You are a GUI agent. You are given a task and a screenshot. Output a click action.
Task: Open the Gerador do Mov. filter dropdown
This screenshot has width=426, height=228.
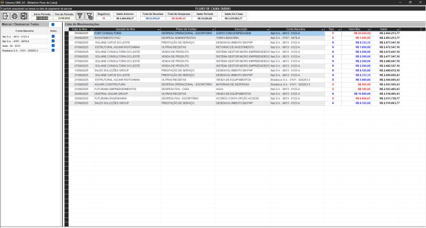[x=158, y=29]
